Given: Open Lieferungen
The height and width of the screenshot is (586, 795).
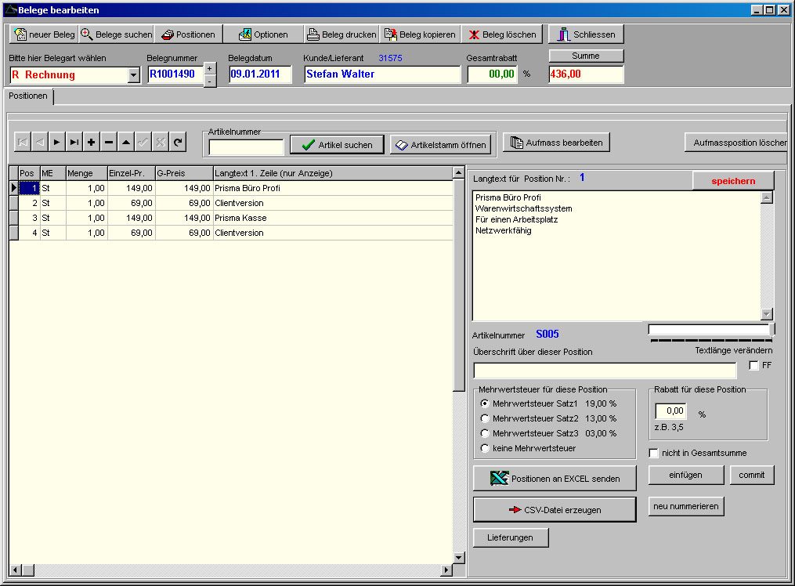Looking at the screenshot, I should (x=511, y=537).
